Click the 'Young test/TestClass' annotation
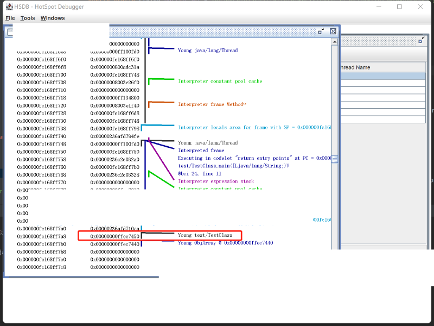 (x=205, y=235)
